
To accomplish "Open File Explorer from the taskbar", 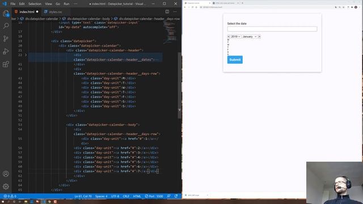I will point(26,202).
